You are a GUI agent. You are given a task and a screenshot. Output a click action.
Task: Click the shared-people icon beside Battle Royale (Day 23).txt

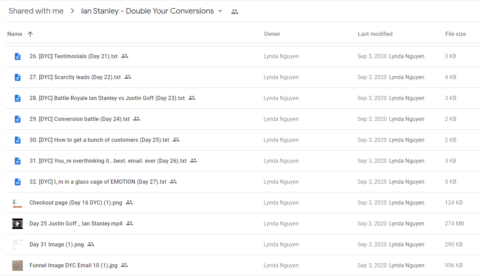[192, 98]
